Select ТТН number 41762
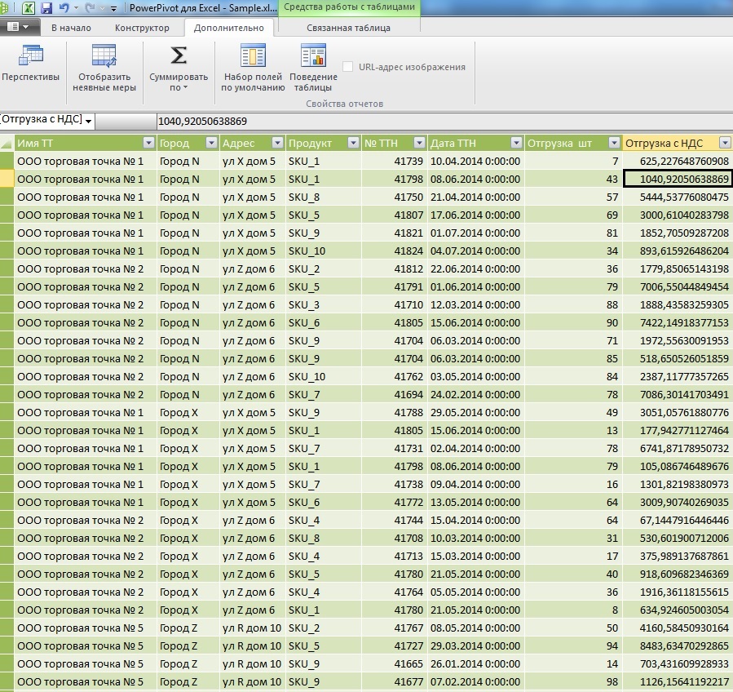 (x=394, y=377)
